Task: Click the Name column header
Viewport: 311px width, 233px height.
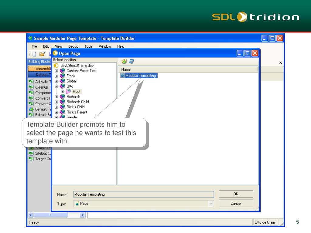Action: click(188, 69)
